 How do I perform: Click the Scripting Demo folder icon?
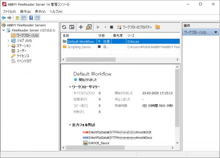point(65,47)
